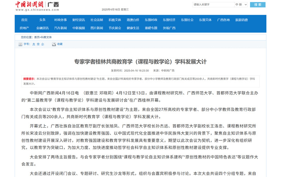Open the 头条 navigation item
This screenshot has width=283, height=177.
pyautogui.click(x=43, y=20)
